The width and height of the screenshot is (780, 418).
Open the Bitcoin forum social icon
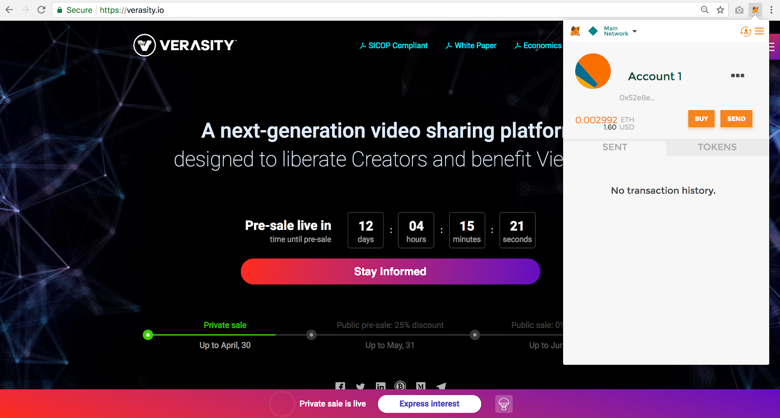coord(400,386)
